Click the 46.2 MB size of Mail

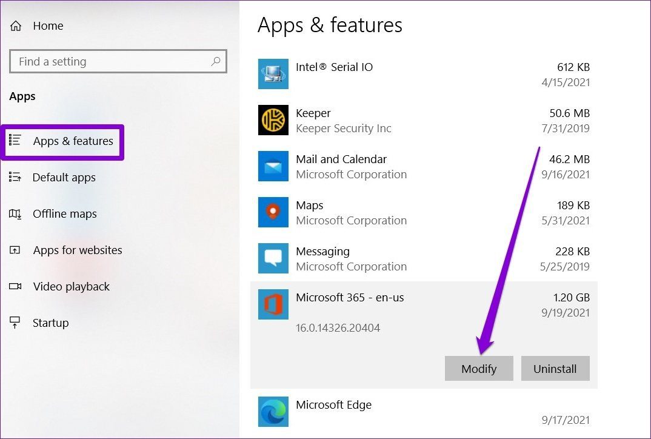tap(570, 159)
